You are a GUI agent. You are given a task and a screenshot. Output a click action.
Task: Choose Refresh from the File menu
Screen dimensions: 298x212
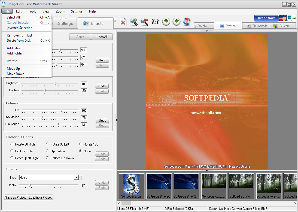click(27, 61)
